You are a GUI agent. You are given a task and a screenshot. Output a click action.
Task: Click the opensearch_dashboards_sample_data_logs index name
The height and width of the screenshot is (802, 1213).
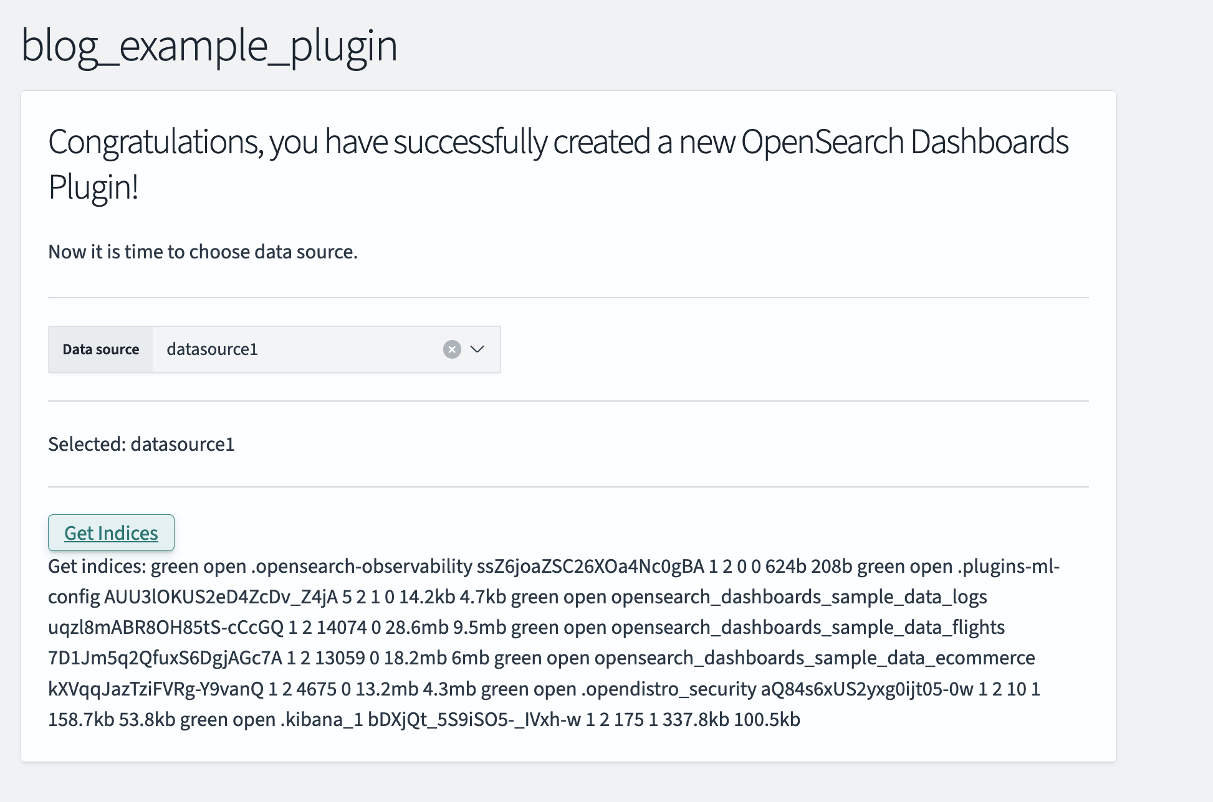799,597
